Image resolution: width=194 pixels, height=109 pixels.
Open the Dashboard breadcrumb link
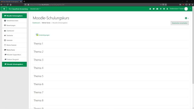36,23
